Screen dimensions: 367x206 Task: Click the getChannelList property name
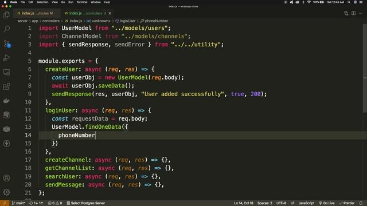[x=68, y=168]
